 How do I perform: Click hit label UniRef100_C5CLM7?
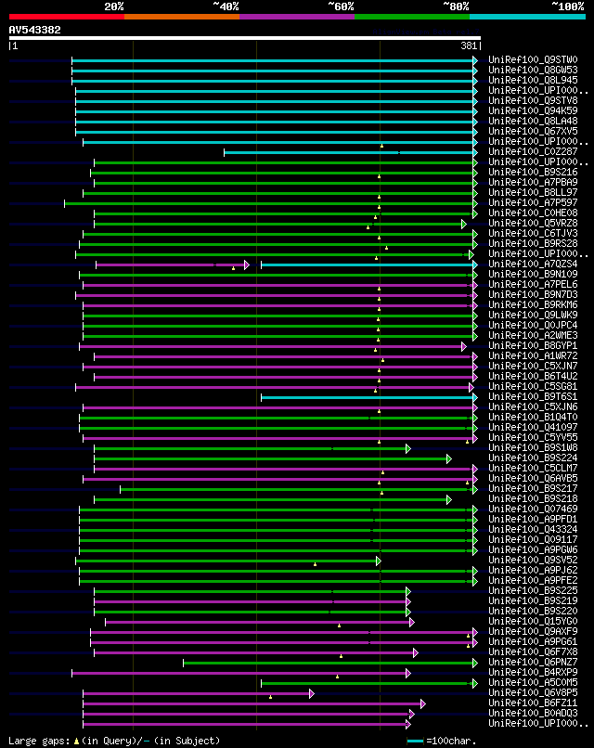(533, 468)
